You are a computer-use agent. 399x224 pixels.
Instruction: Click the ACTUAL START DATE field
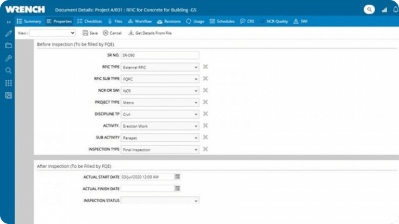point(148,177)
